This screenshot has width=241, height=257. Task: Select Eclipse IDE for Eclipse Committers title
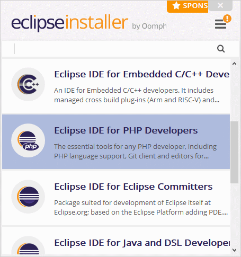point(133,187)
